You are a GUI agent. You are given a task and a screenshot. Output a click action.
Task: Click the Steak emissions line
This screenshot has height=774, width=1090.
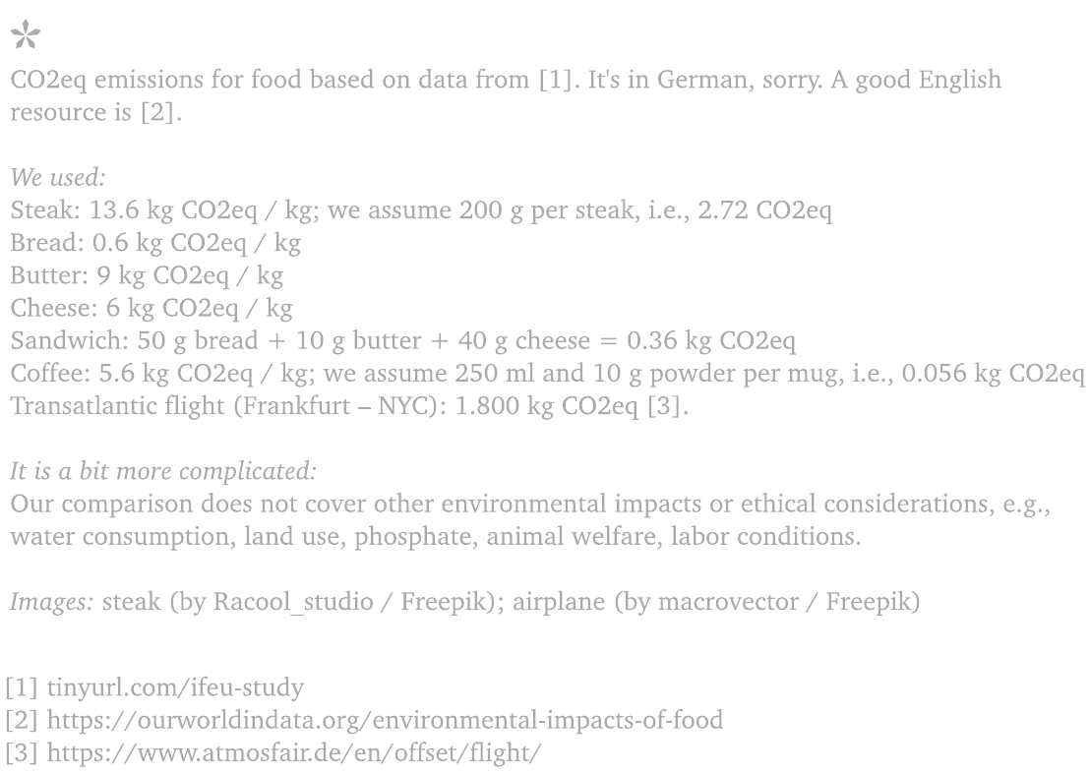click(421, 209)
